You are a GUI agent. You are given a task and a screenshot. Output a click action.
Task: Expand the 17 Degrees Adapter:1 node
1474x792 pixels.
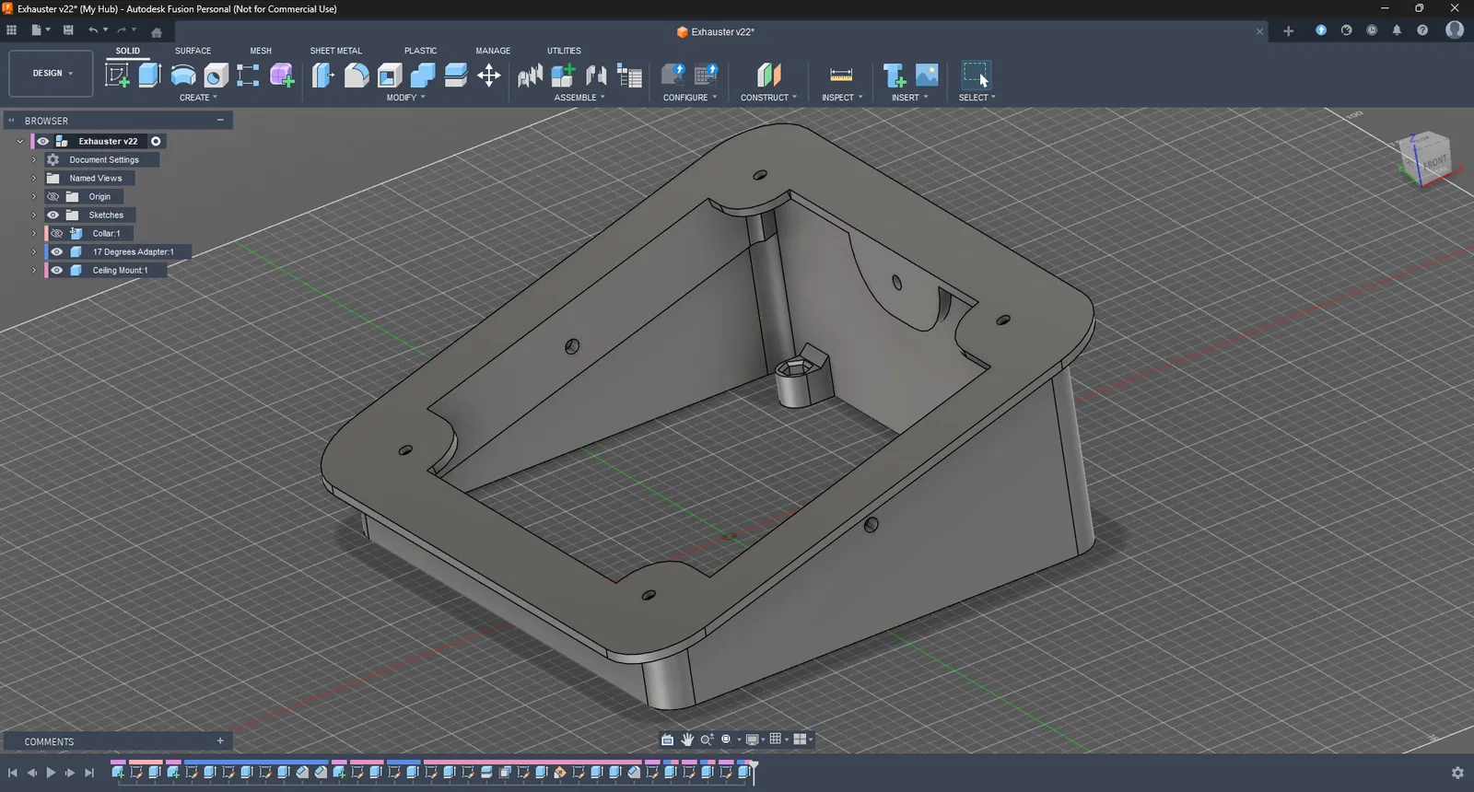[34, 252]
